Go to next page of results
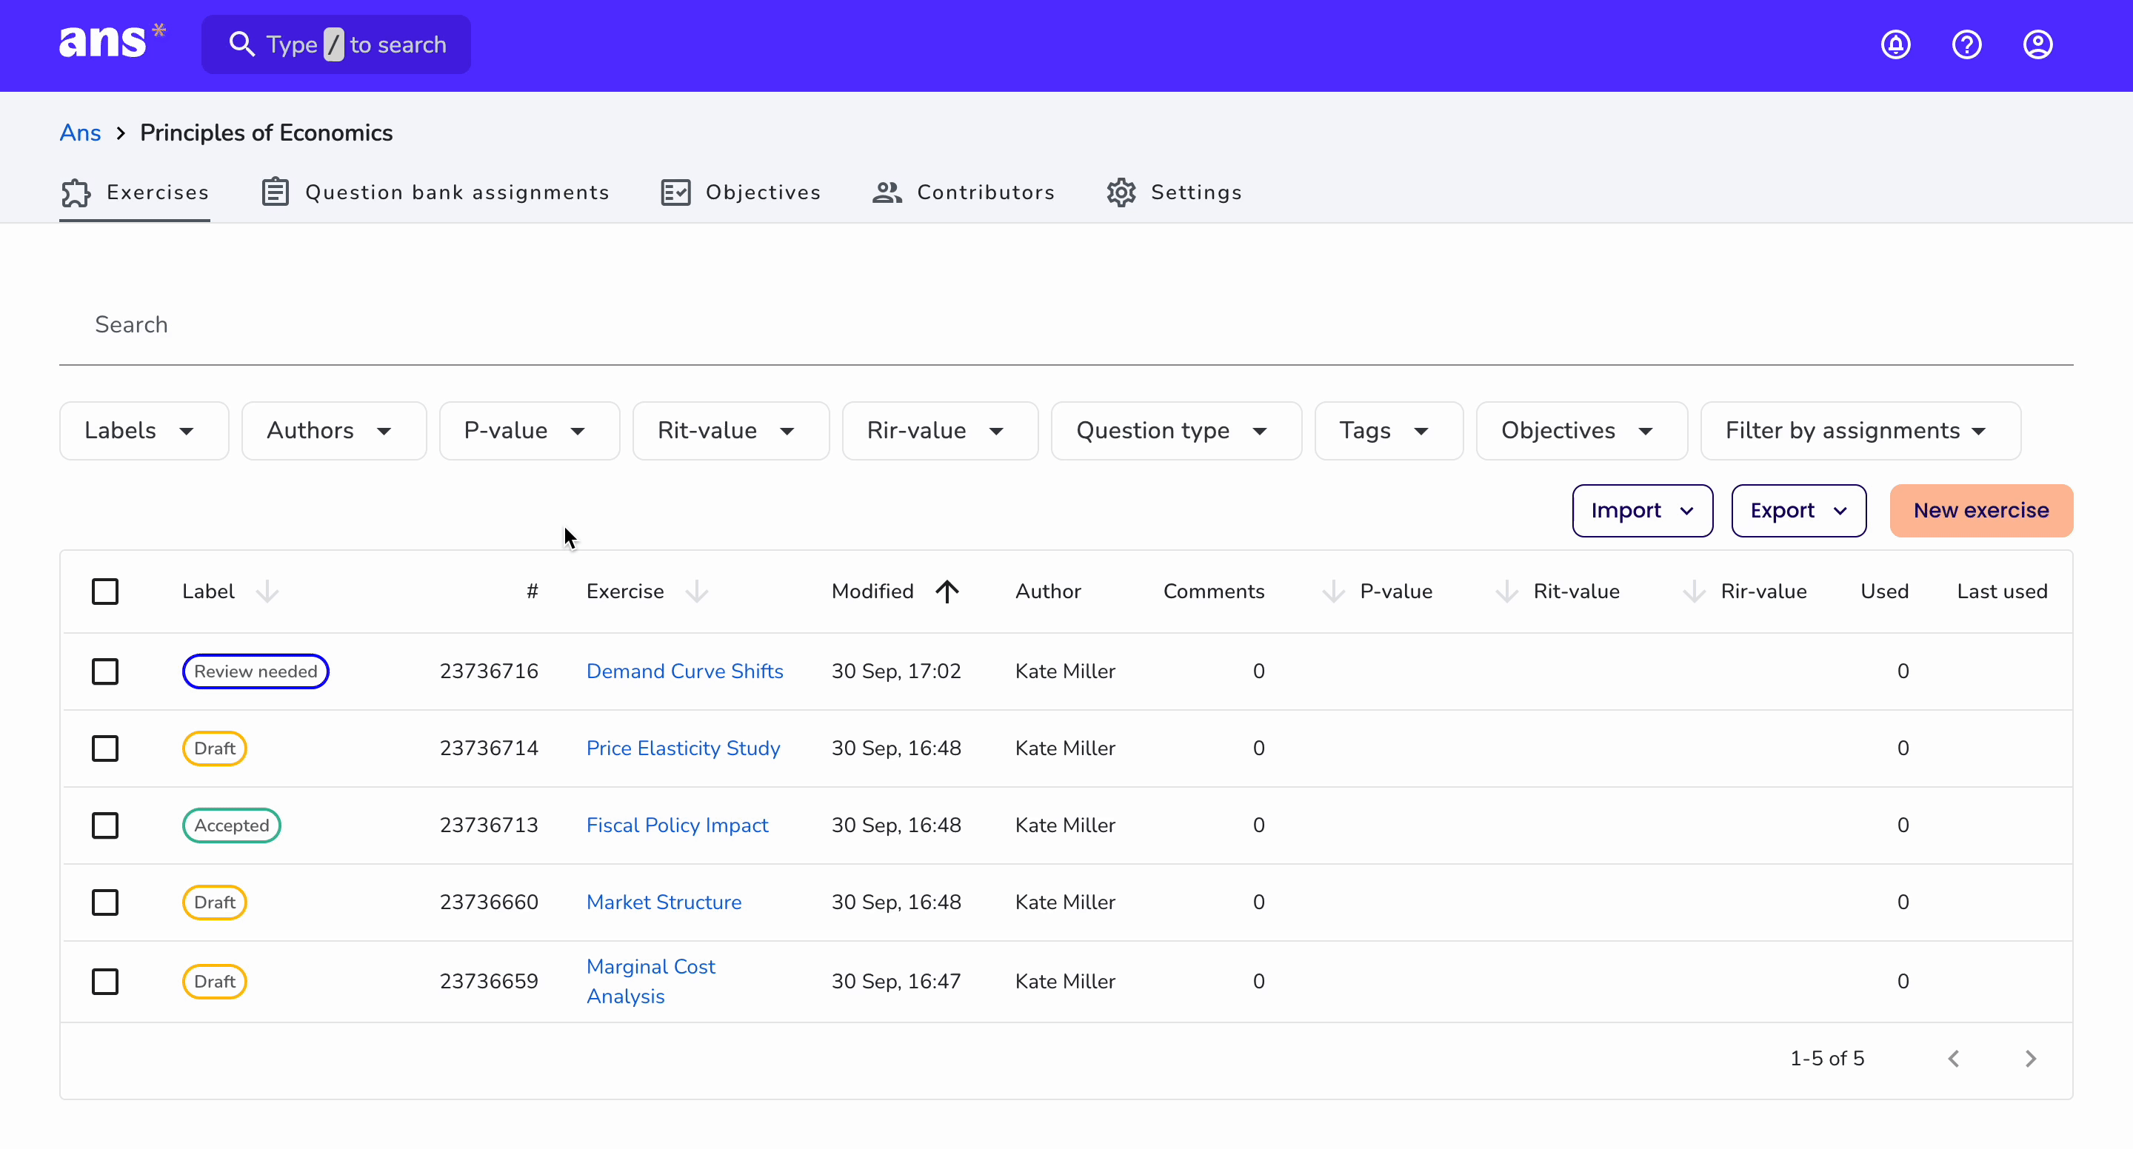 [2030, 1059]
